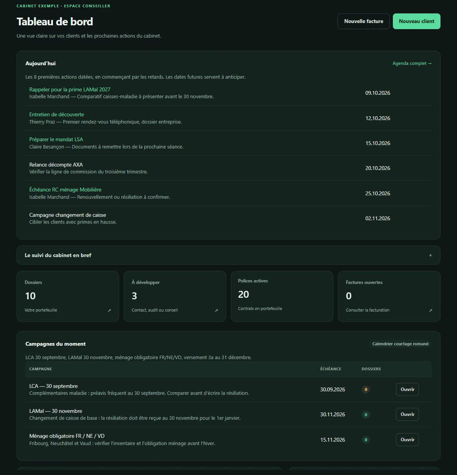Select 'Campagne changement de caisse' row title
Image resolution: width=457 pixels, height=475 pixels.
coord(68,215)
